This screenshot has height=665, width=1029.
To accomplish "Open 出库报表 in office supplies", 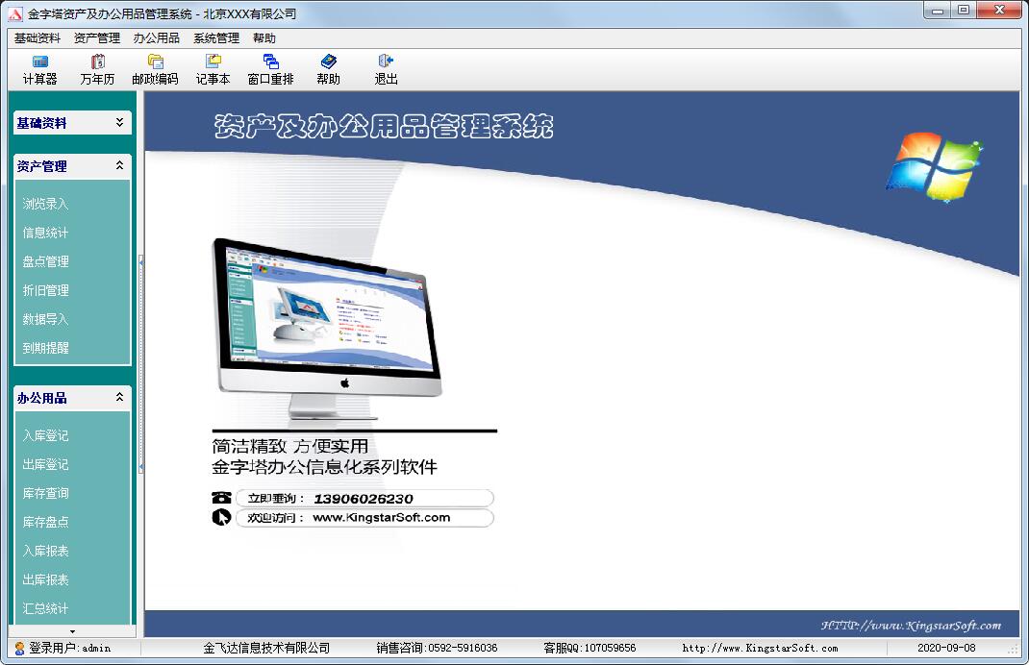I will click(45, 579).
